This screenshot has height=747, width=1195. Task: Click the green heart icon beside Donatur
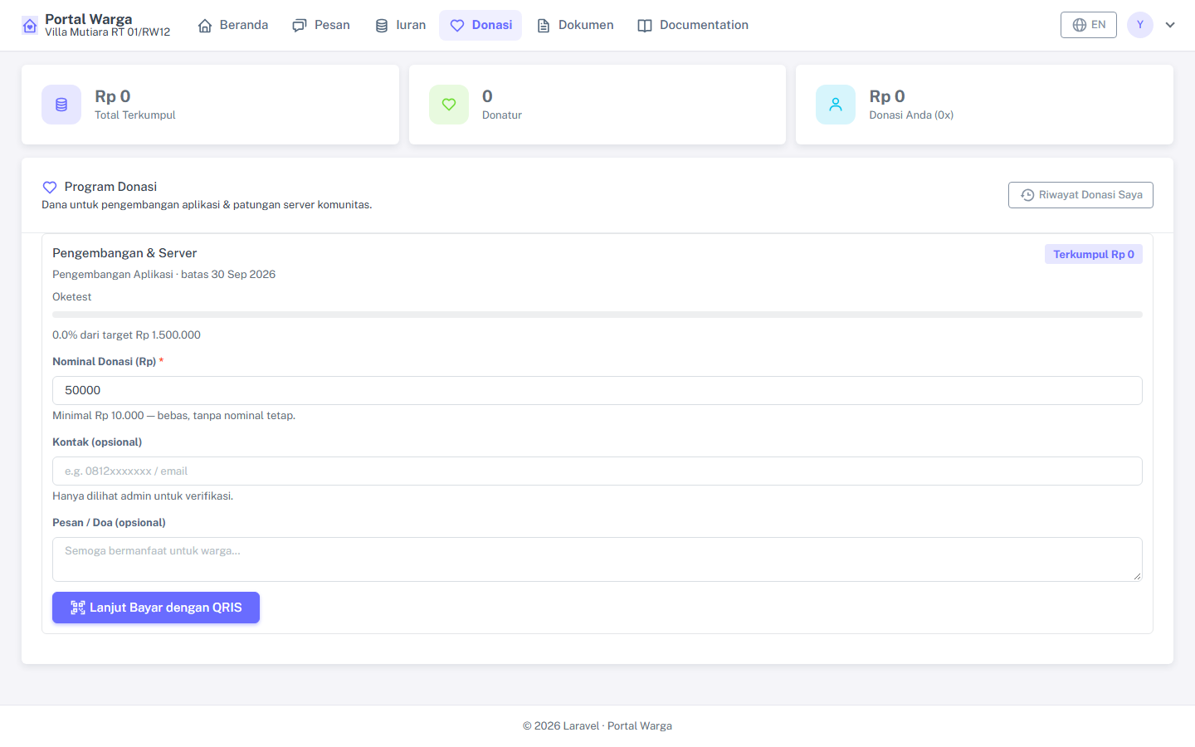(449, 105)
